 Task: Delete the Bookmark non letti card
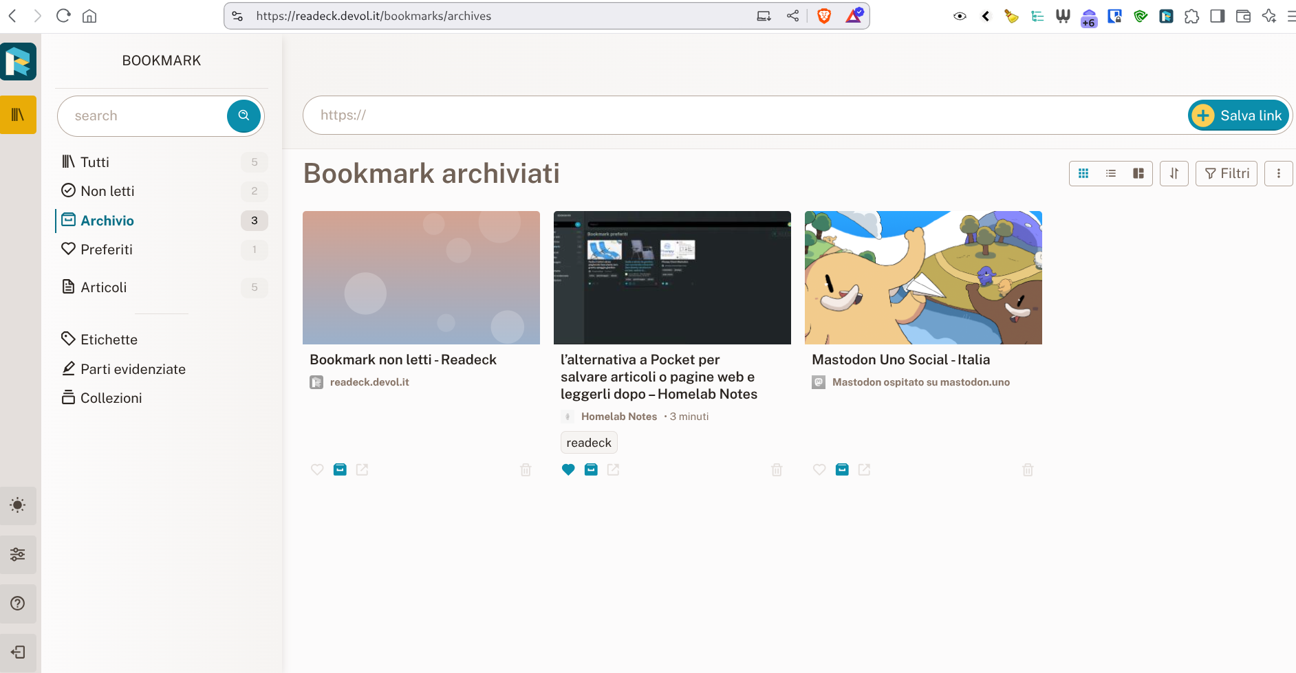[526, 470]
